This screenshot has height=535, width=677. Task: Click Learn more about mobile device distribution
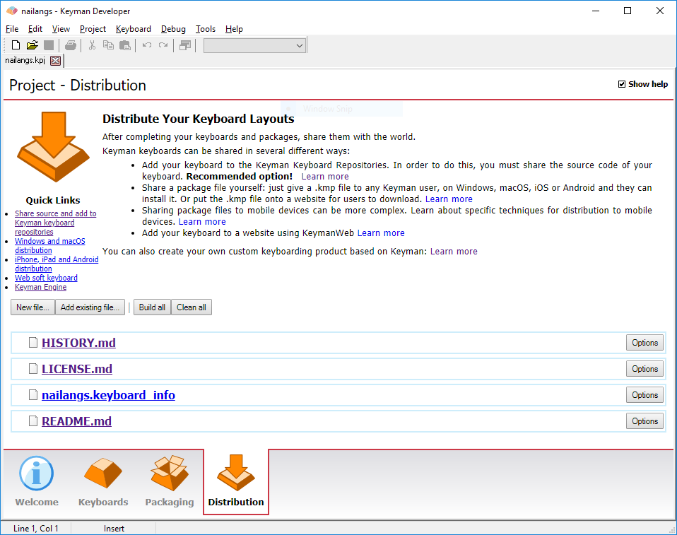click(x=202, y=221)
